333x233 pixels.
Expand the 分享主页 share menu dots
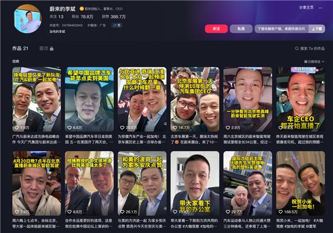(x=320, y=7)
